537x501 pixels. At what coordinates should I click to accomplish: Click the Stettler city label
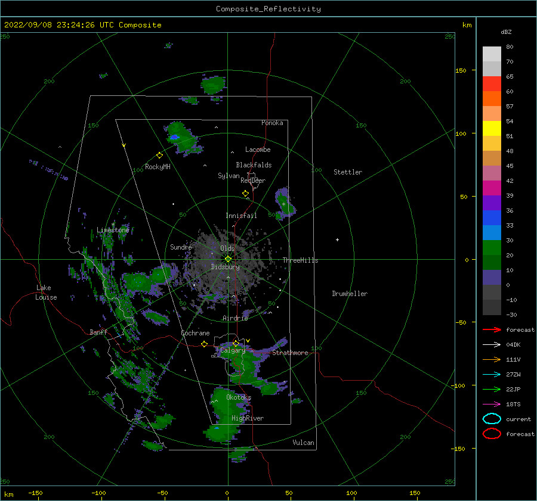tap(348, 172)
